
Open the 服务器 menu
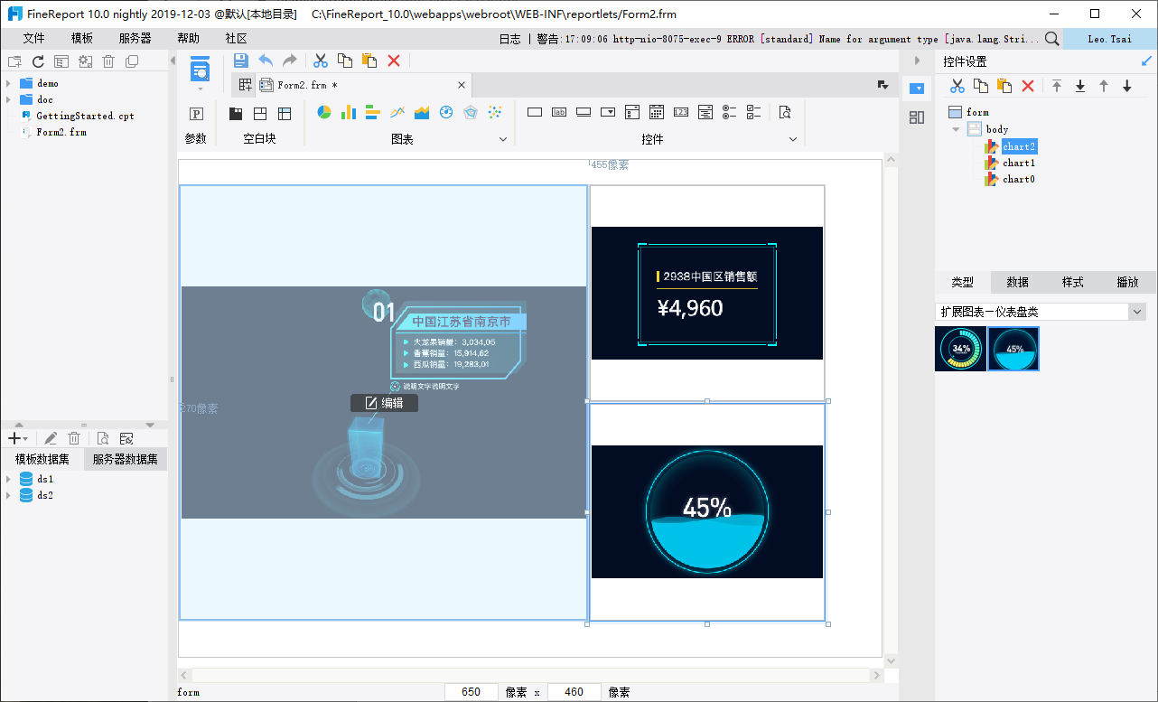point(135,39)
